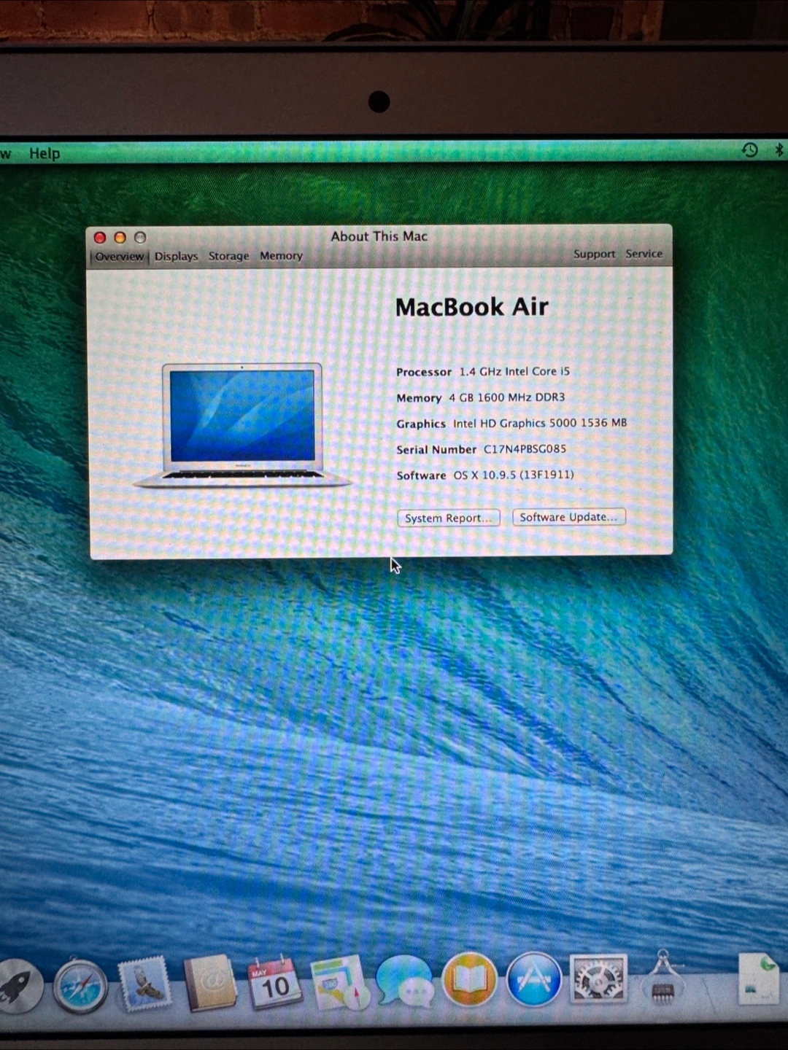Open System Preferences gear icon
The height and width of the screenshot is (1050, 788).
point(598,979)
